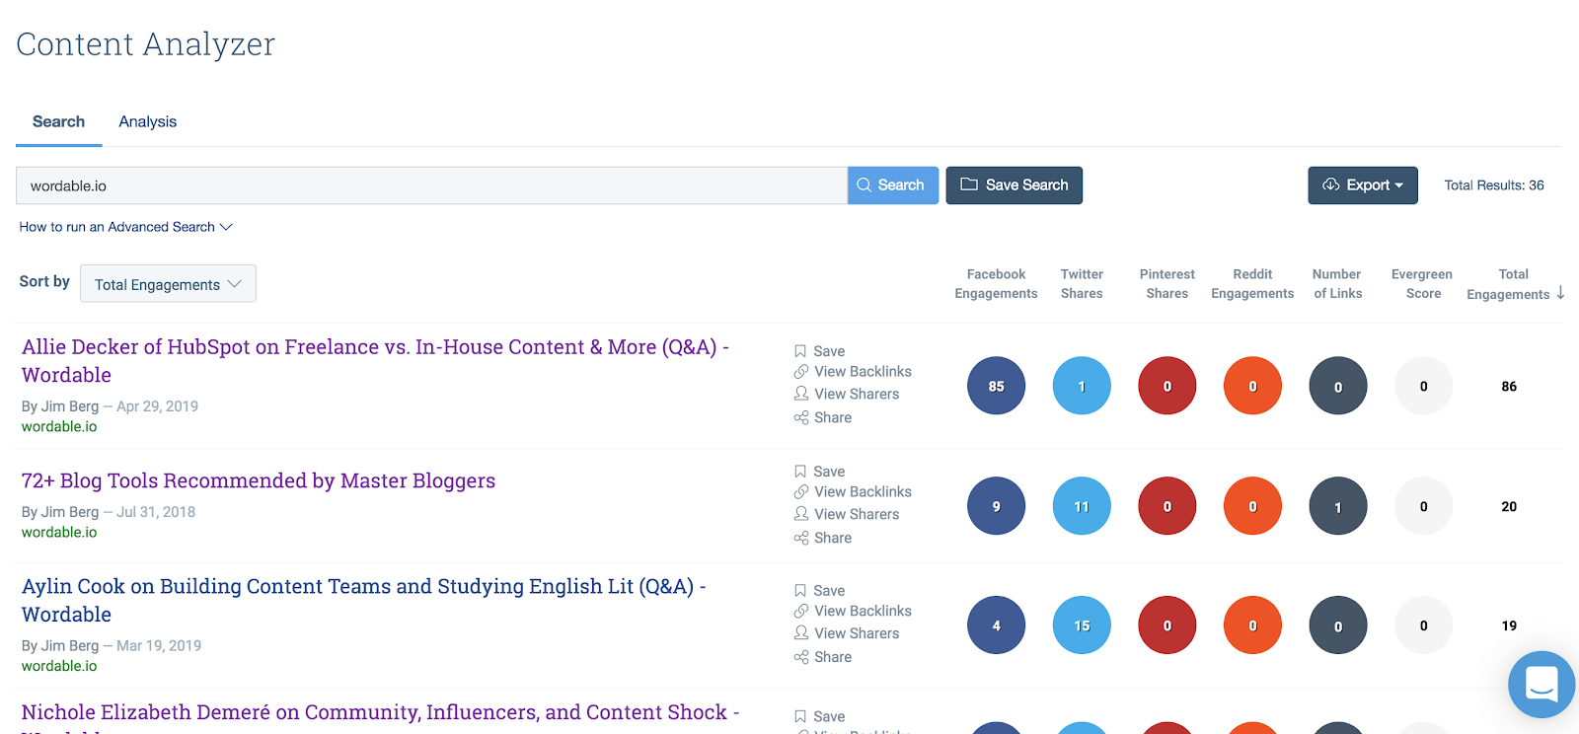The width and height of the screenshot is (1579, 734).
Task: Click the Pinterest Shares column header
Action: (x=1167, y=284)
